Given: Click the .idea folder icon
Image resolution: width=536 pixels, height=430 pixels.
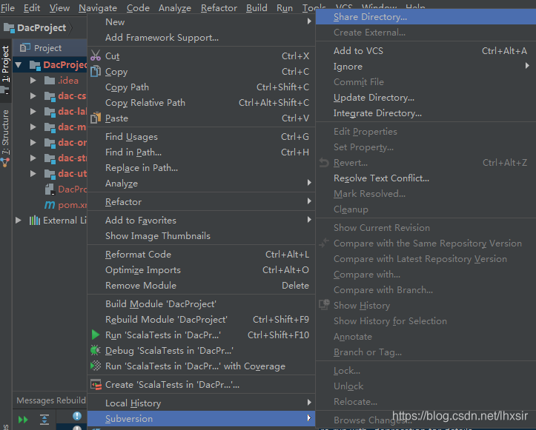Looking at the screenshot, I should [x=50, y=81].
